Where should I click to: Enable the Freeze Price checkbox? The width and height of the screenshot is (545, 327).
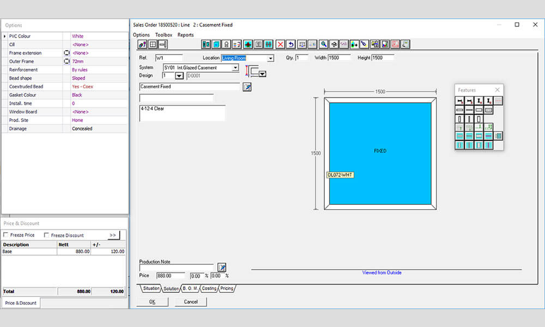point(6,234)
